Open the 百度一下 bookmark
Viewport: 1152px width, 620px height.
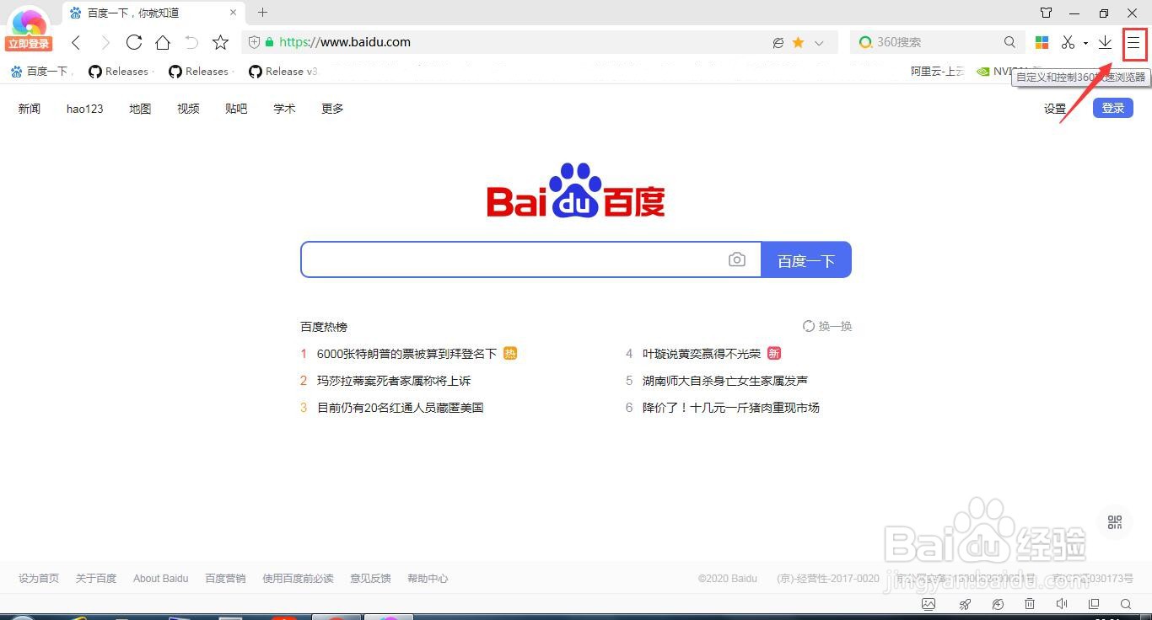(40, 72)
